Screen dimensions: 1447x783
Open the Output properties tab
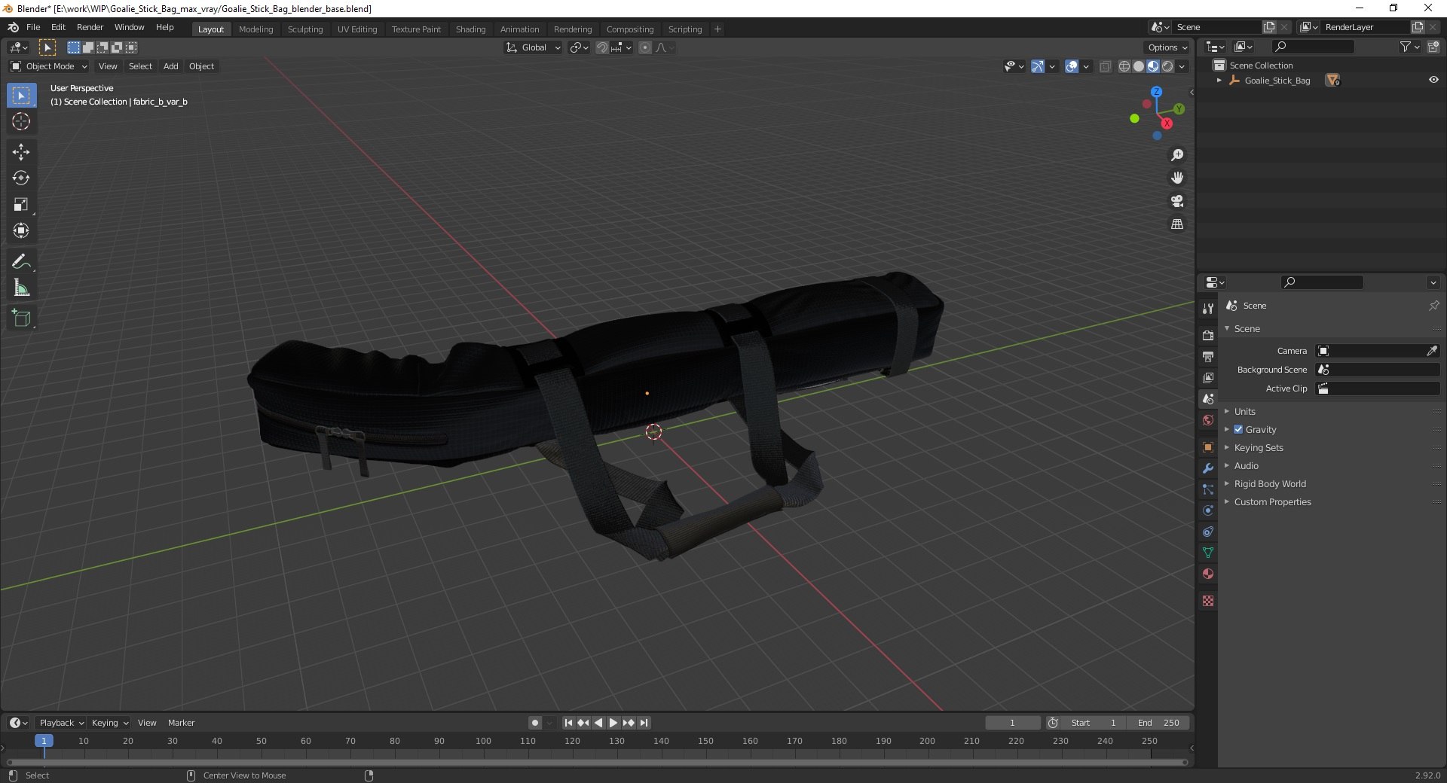pyautogui.click(x=1208, y=357)
